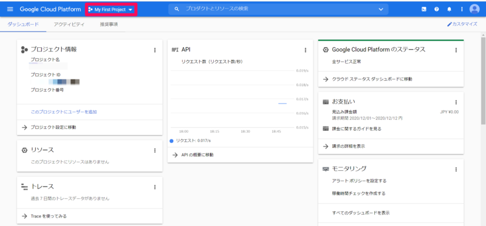Activate Cloud Shell icon
This screenshot has height=226, width=486.
click(x=423, y=9)
